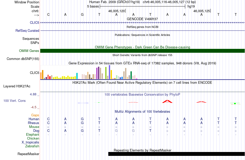245x160 pixels.
Task: Click the tall red A PhyloP glyph
Action: [x=167, y=101]
